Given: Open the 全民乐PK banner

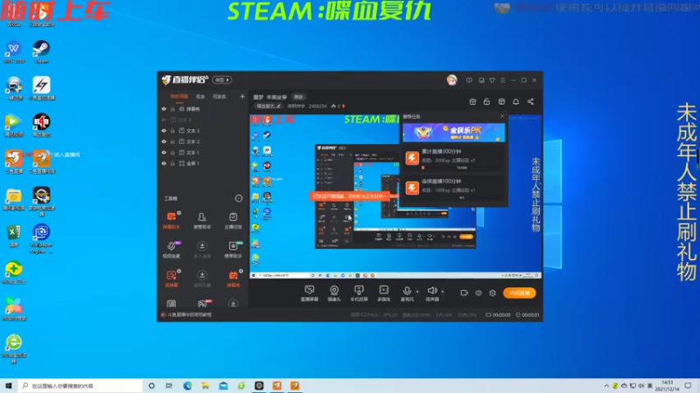Looking at the screenshot, I should coord(454,133).
